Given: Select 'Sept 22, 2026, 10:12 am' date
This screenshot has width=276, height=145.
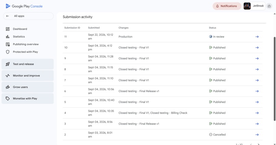Looking at the screenshot, I should click(x=101, y=37).
